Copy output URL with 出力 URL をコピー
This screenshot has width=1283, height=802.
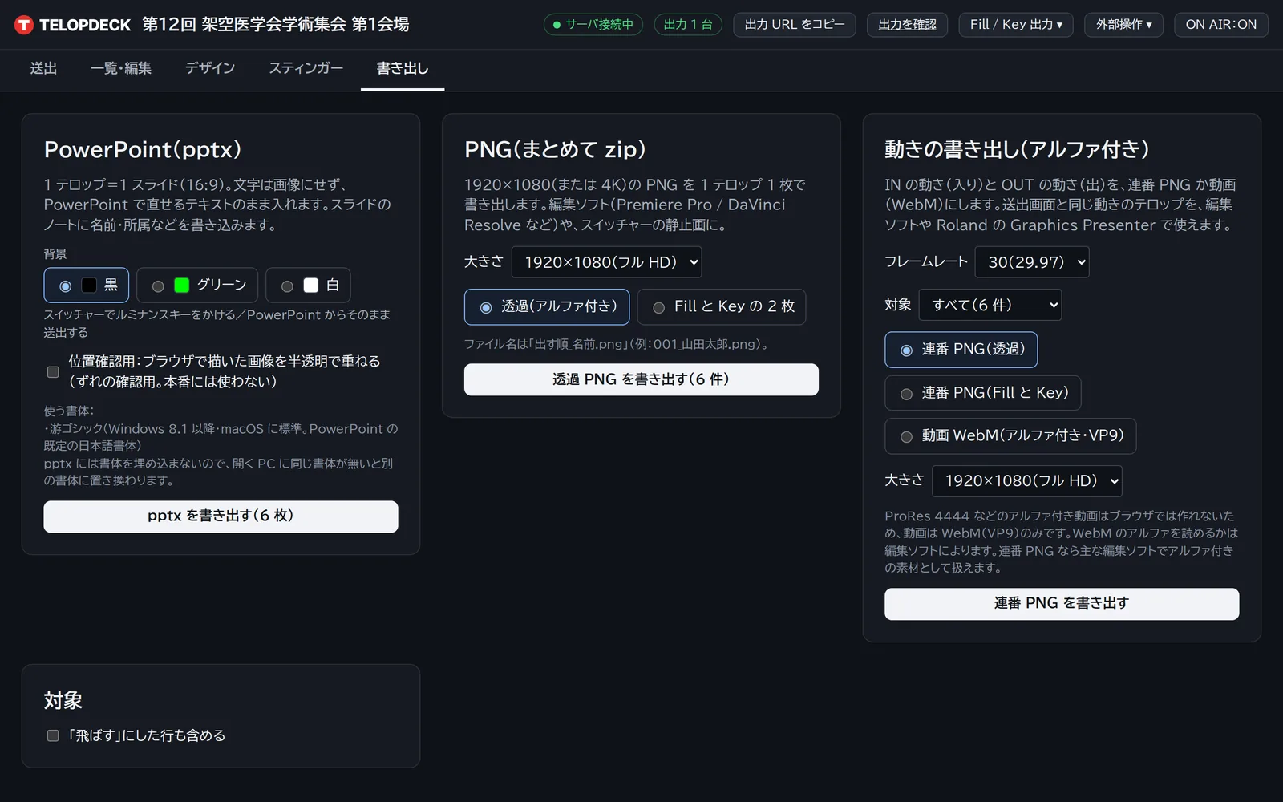[x=795, y=25]
